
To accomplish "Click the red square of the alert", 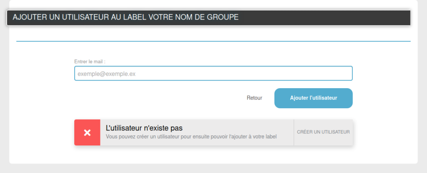I will [x=87, y=132].
